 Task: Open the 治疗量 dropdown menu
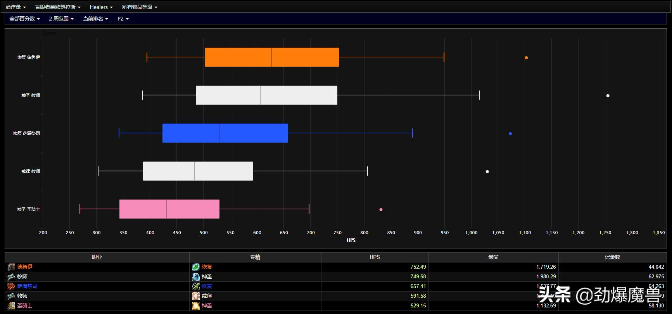tap(16, 7)
